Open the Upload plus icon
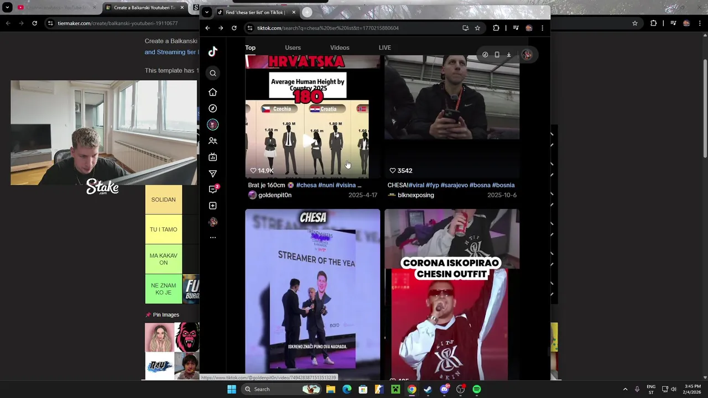Image resolution: width=708 pixels, height=398 pixels. click(x=213, y=206)
